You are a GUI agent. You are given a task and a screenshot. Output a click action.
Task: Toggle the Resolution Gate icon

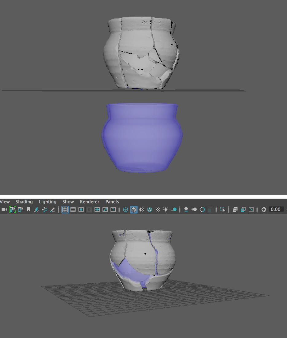(x=81, y=210)
